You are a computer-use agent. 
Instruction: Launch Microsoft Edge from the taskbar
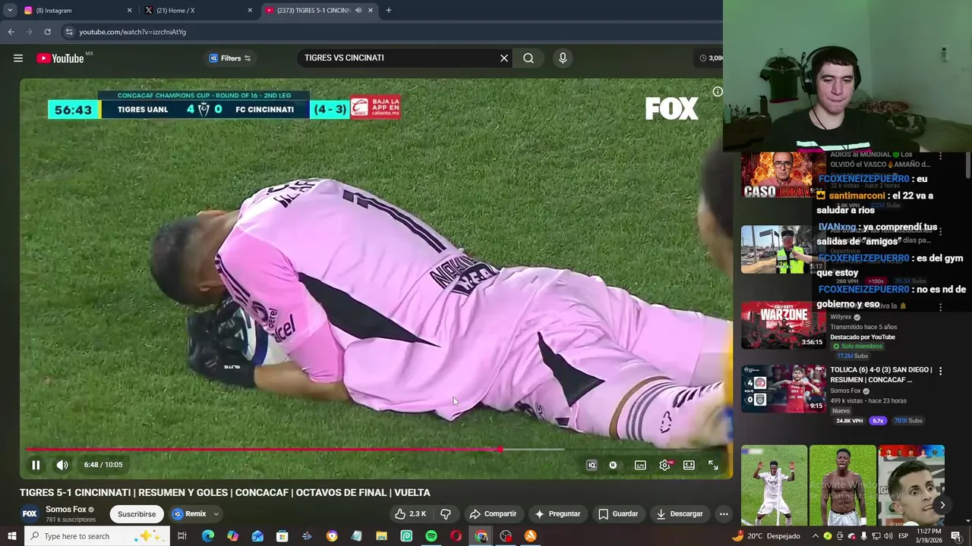tap(207, 536)
